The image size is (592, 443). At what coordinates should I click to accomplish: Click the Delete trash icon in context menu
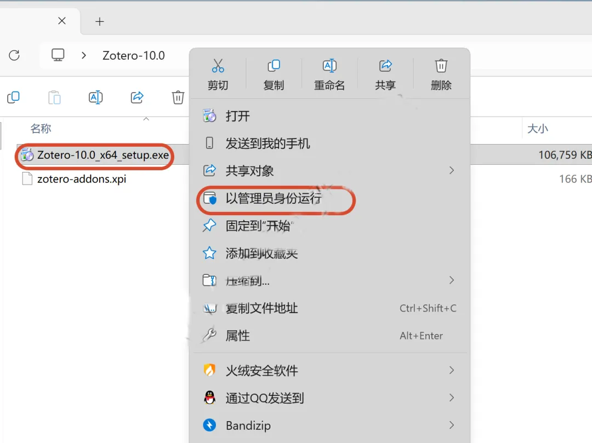pos(441,66)
